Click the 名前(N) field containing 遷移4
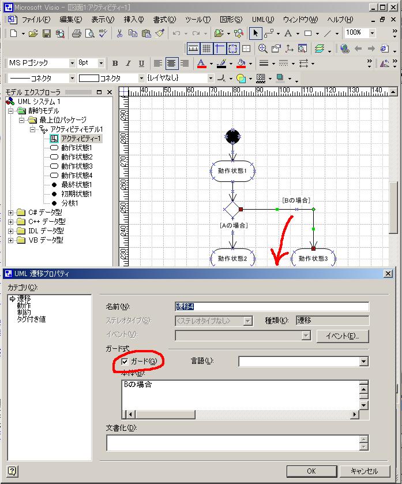 click(x=272, y=307)
